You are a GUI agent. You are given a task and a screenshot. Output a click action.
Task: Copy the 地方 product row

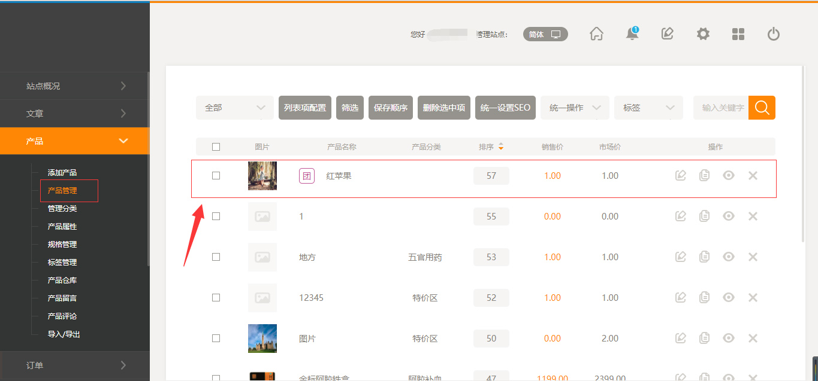point(705,257)
